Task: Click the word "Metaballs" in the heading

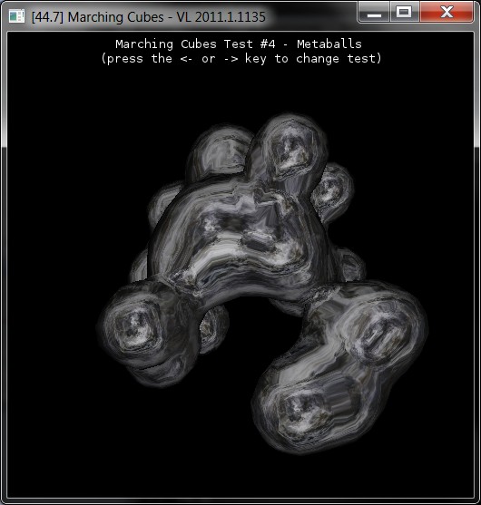Action: click(329, 44)
